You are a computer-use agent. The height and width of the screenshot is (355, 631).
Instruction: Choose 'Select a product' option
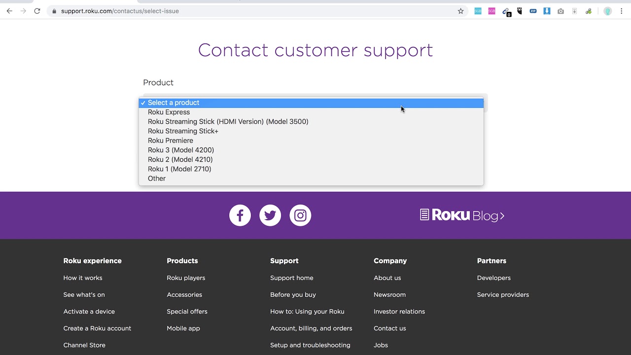click(311, 103)
